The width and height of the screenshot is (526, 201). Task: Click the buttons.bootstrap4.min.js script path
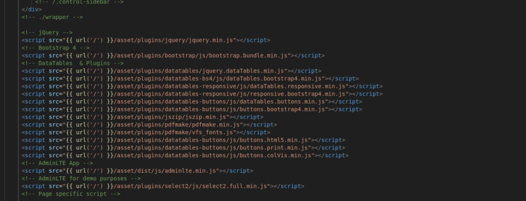click(x=221, y=109)
